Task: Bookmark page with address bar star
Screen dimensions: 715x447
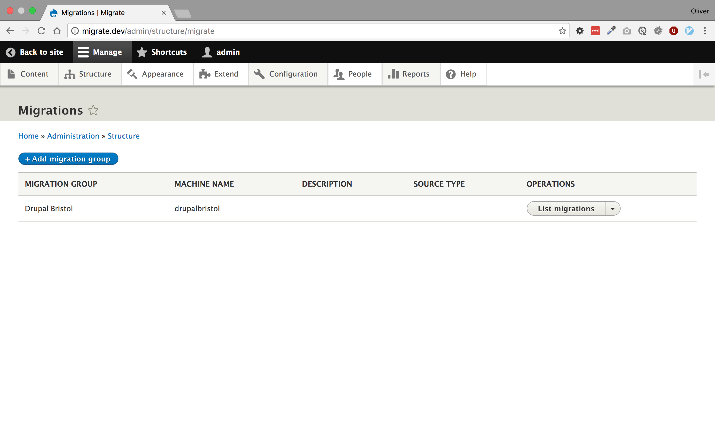Action: click(x=562, y=31)
